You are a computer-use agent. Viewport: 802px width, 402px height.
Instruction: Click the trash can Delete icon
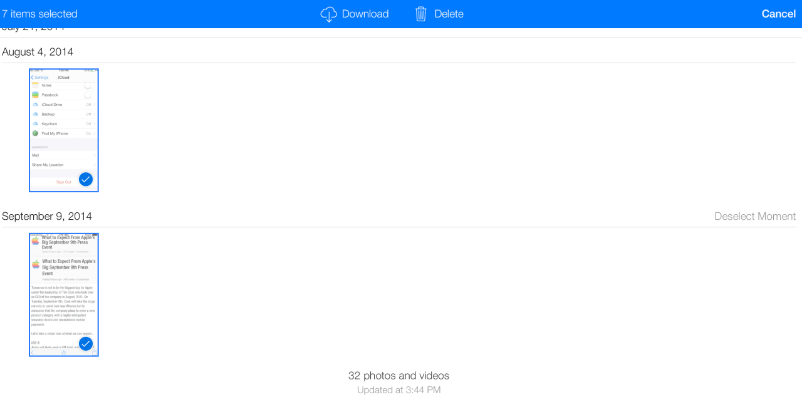click(x=421, y=14)
